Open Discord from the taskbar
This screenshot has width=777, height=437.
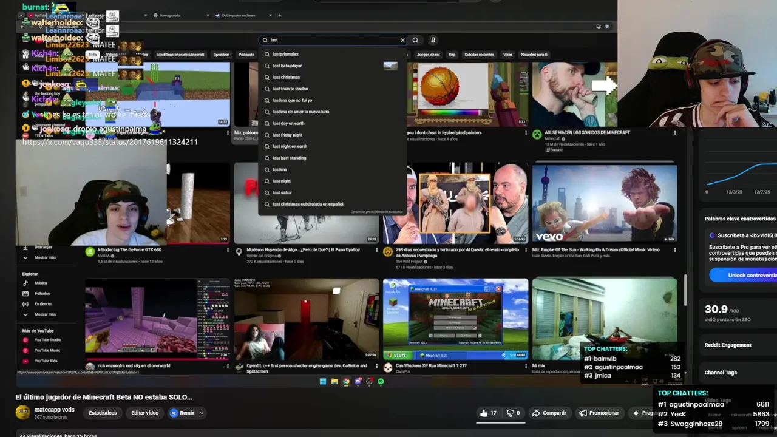(358, 382)
